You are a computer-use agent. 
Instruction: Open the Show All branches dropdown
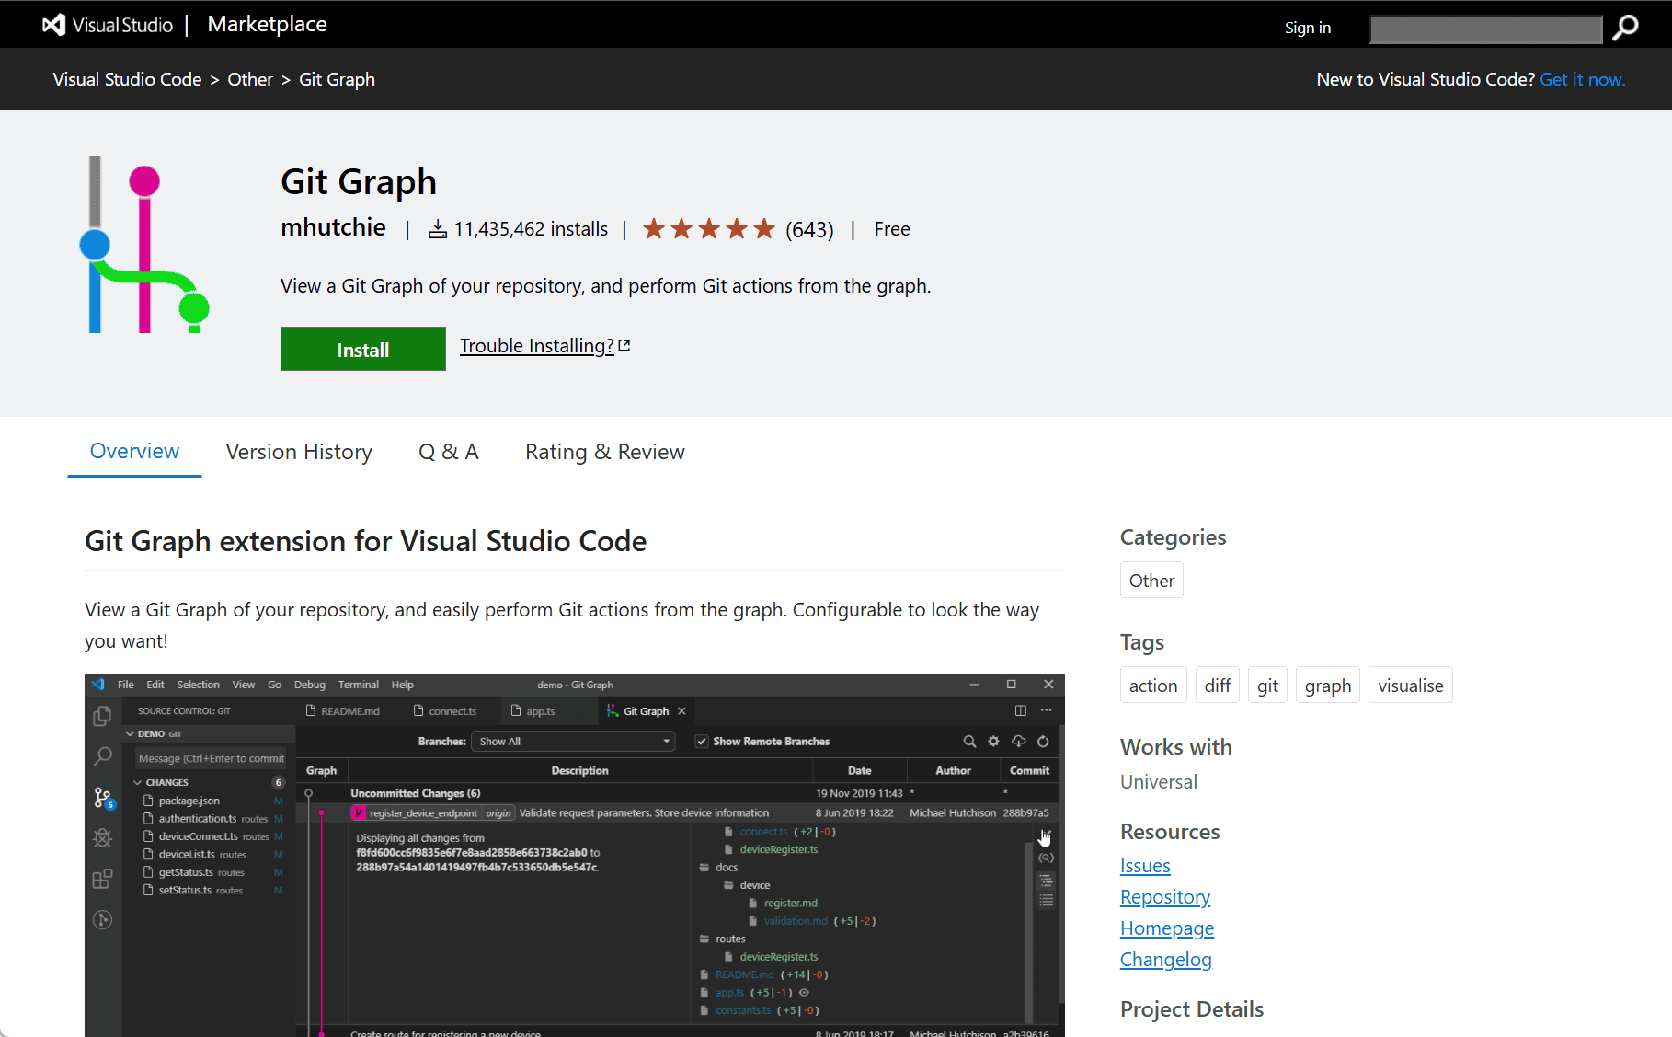[573, 741]
